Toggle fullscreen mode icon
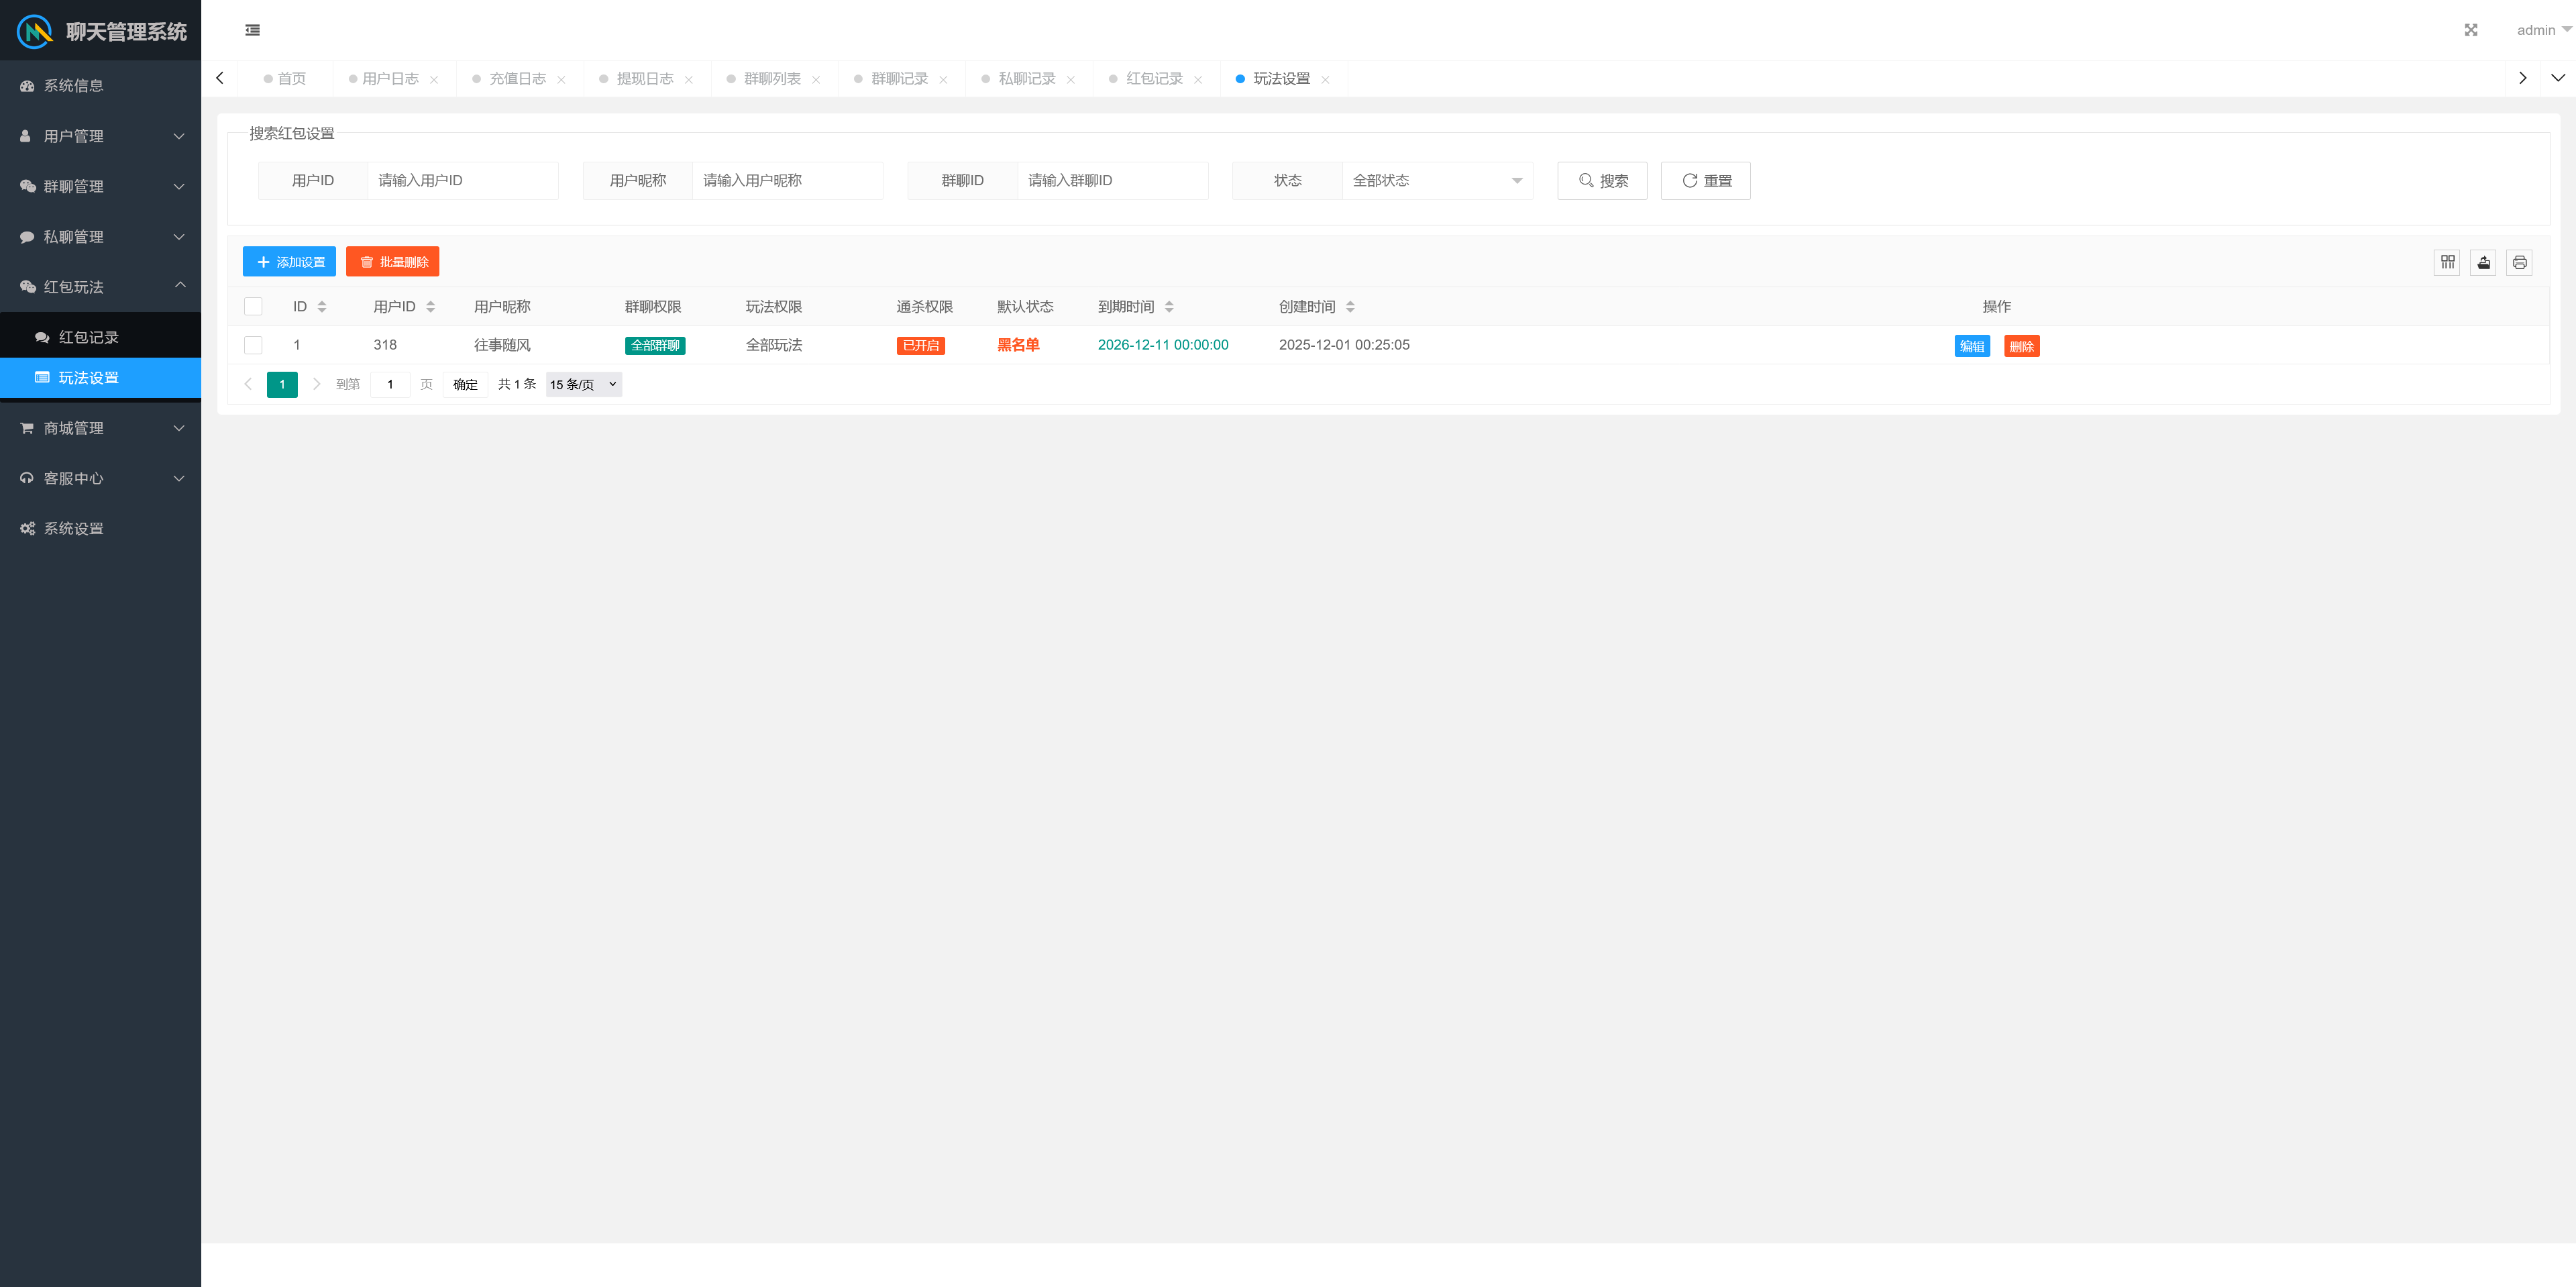The width and height of the screenshot is (2576, 1287). [2470, 30]
